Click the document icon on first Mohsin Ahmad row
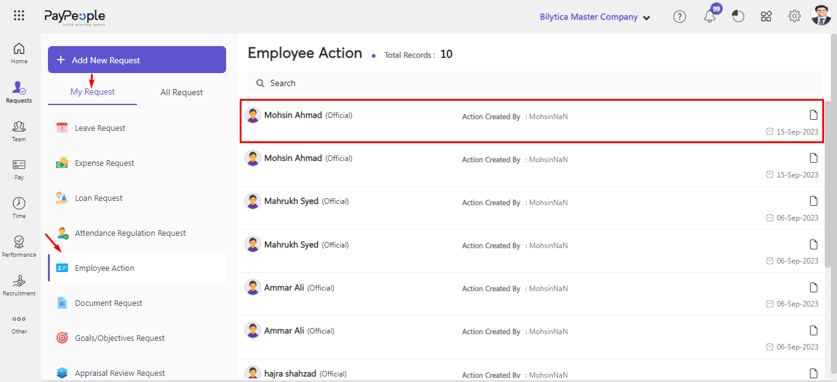This screenshot has height=382, width=837. 814,115
